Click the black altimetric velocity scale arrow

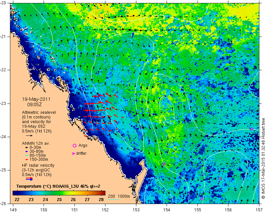point(29,135)
